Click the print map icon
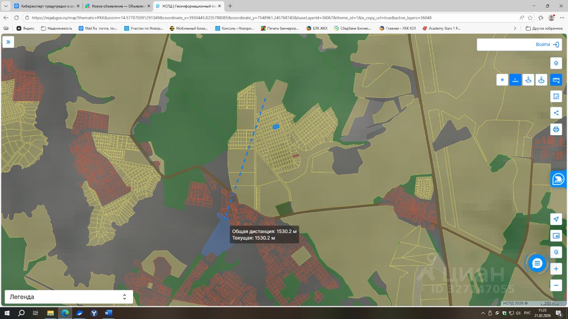568x319 pixels. pyautogui.click(x=556, y=129)
